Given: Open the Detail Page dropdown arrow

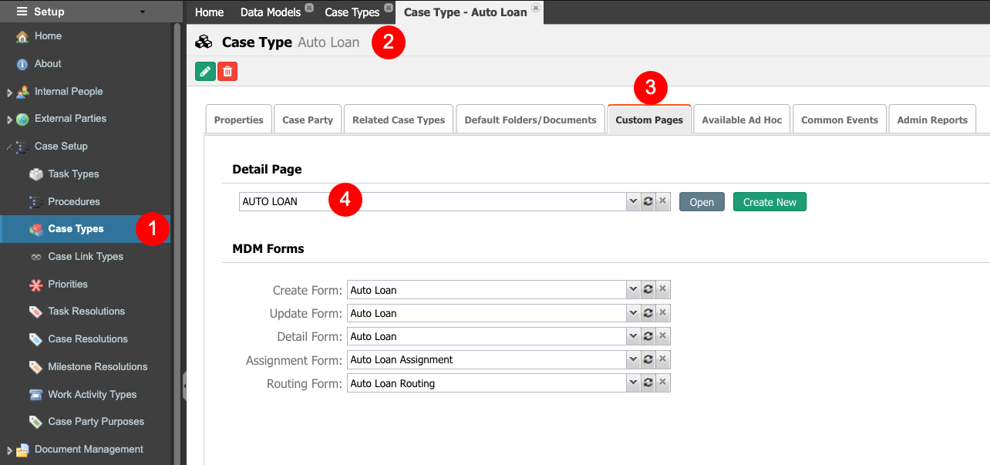Looking at the screenshot, I should (x=633, y=201).
